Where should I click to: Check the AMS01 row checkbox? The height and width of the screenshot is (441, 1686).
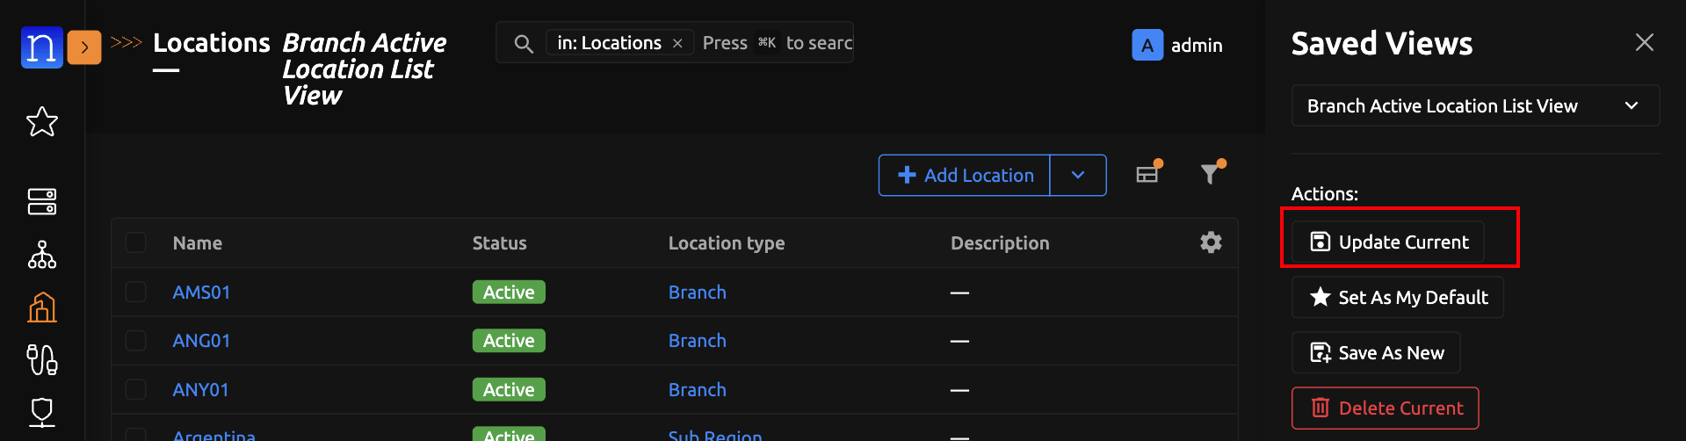click(x=136, y=292)
